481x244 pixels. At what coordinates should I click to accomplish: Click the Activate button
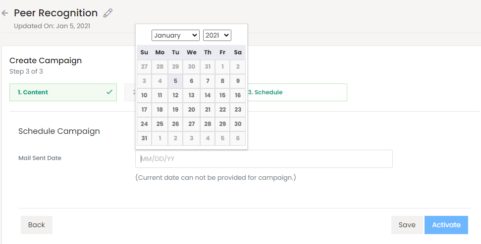coord(446,225)
